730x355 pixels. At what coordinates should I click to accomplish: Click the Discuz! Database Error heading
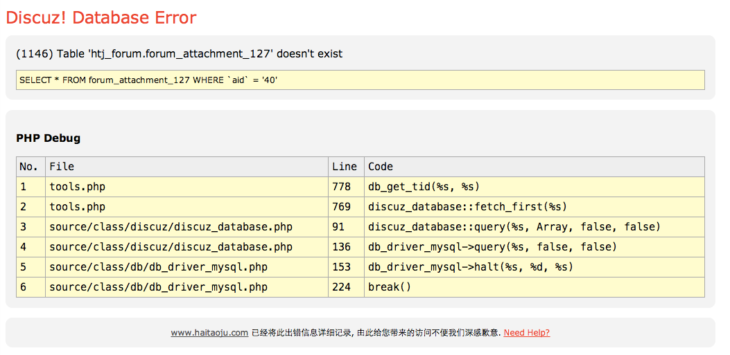[101, 18]
